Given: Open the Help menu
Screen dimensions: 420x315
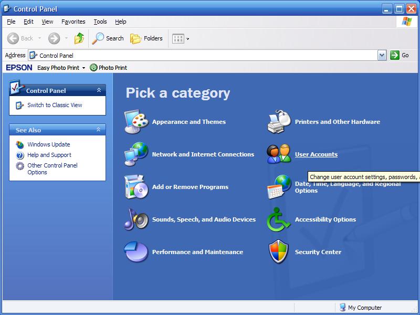Looking at the screenshot, I should [121, 22].
